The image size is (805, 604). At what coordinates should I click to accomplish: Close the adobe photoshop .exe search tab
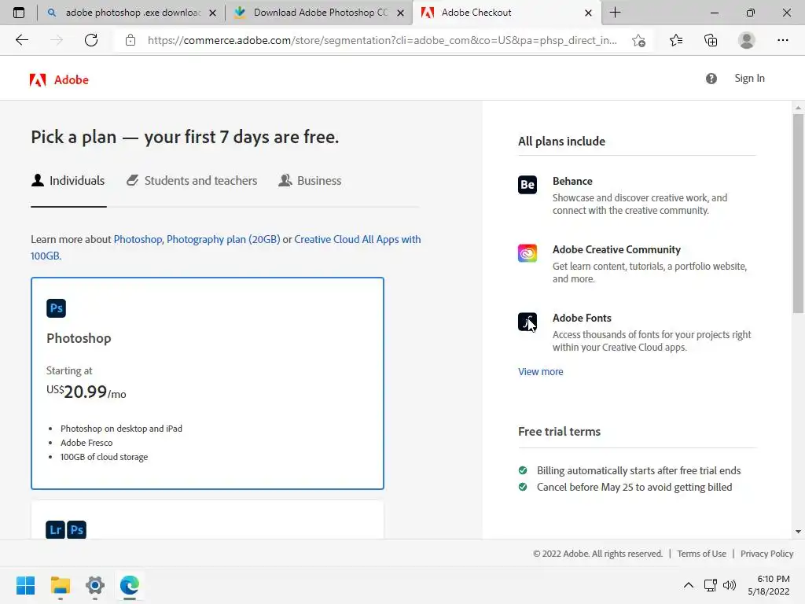tap(212, 13)
